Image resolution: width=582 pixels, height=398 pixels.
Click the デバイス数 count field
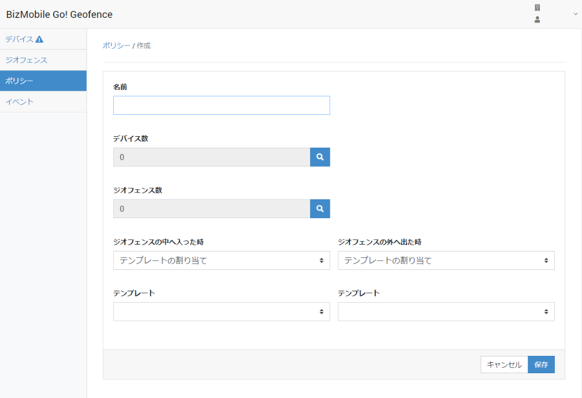pos(211,157)
